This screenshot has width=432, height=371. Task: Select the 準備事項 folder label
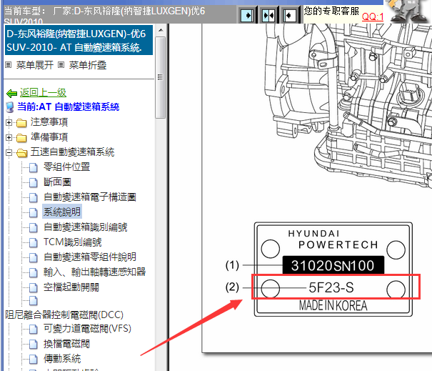[49, 137]
